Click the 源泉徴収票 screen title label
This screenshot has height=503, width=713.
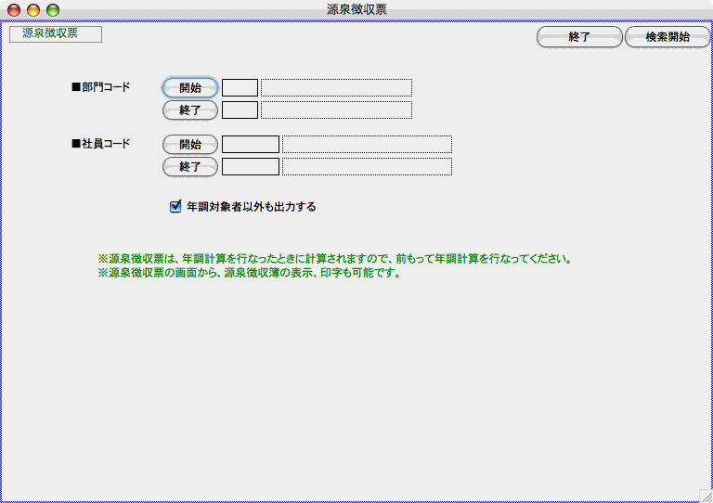point(55,34)
